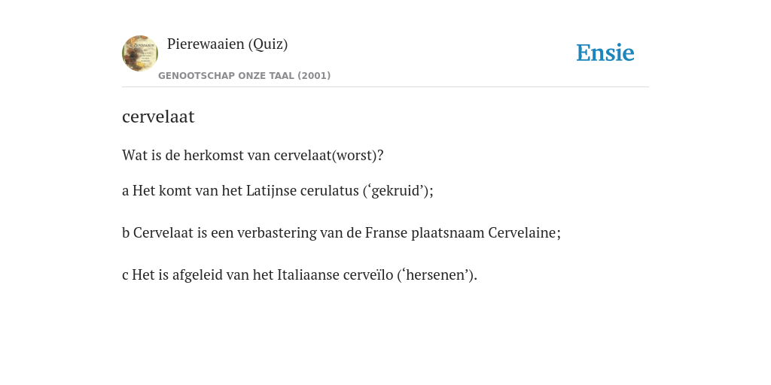
Task: Open the Ensie logo link
Action: (x=605, y=53)
